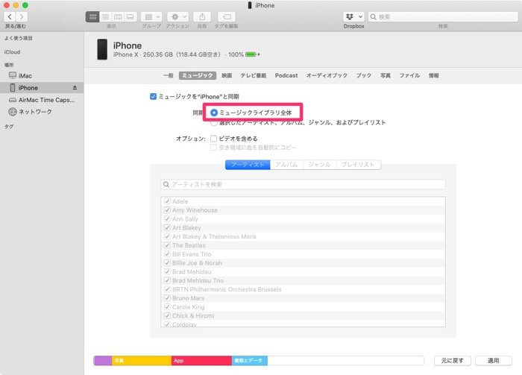
Task: Switch Finder to list view
Action: (105, 16)
